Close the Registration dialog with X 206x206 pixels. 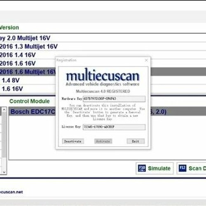(x=146, y=60)
